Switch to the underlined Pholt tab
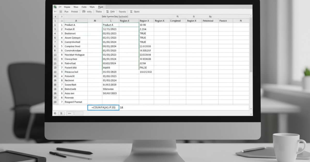Viewport: 310px width, 162px height. coord(100,7)
